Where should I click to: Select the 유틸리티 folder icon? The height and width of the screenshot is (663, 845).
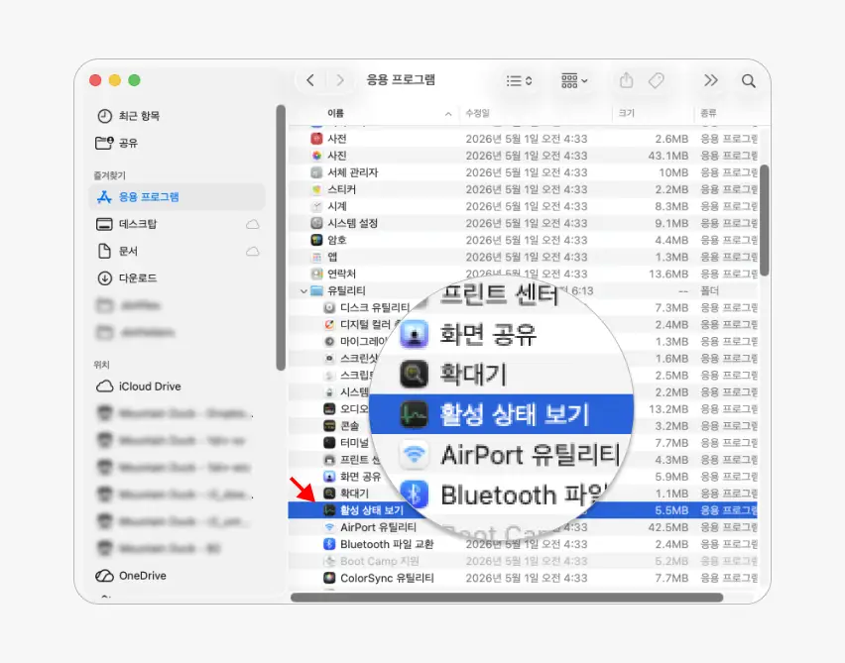pyautogui.click(x=317, y=290)
